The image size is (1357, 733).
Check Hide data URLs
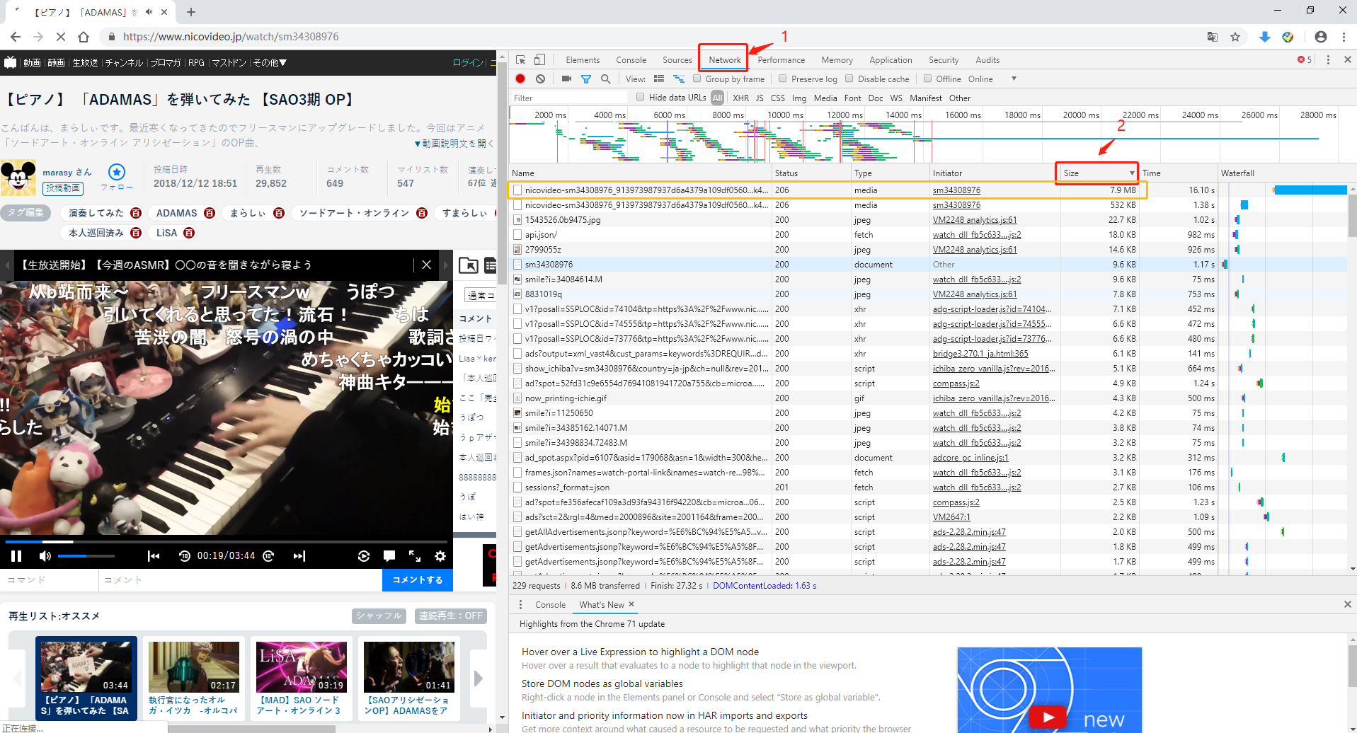click(640, 97)
